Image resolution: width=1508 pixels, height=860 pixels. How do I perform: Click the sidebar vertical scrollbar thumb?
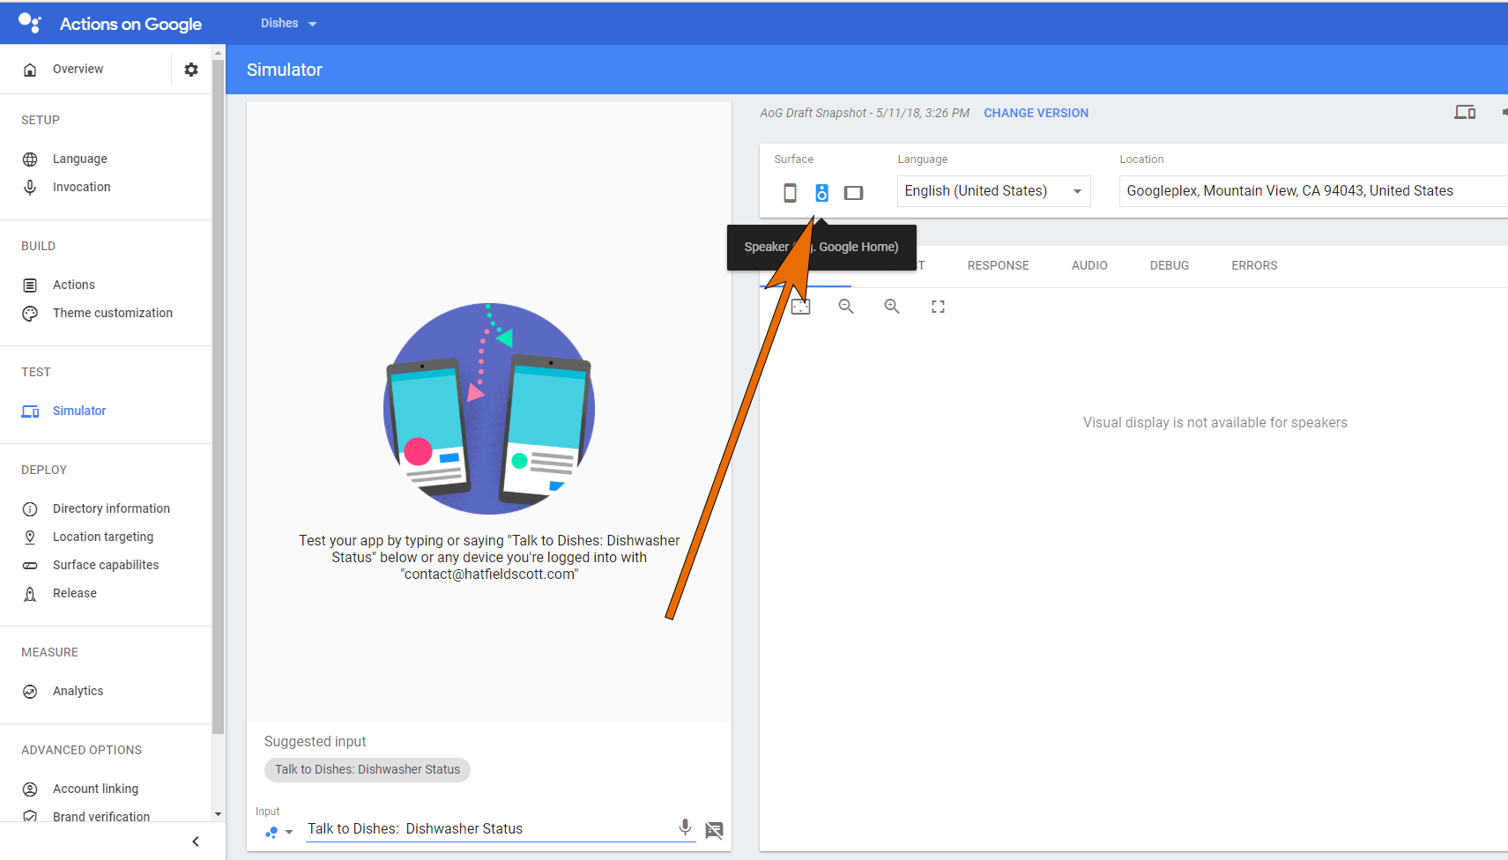pos(218,397)
